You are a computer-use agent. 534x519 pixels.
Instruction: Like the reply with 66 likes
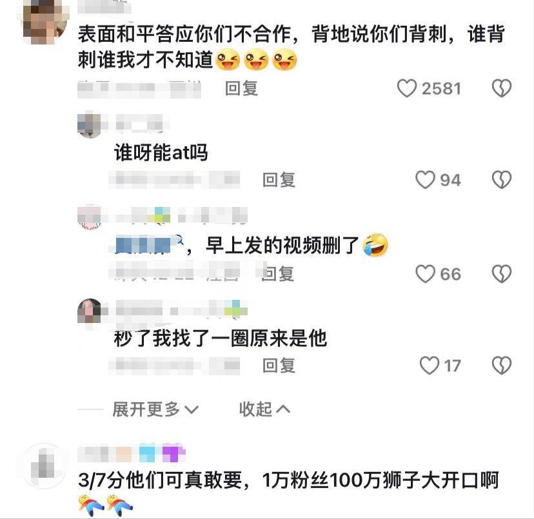[426, 274]
